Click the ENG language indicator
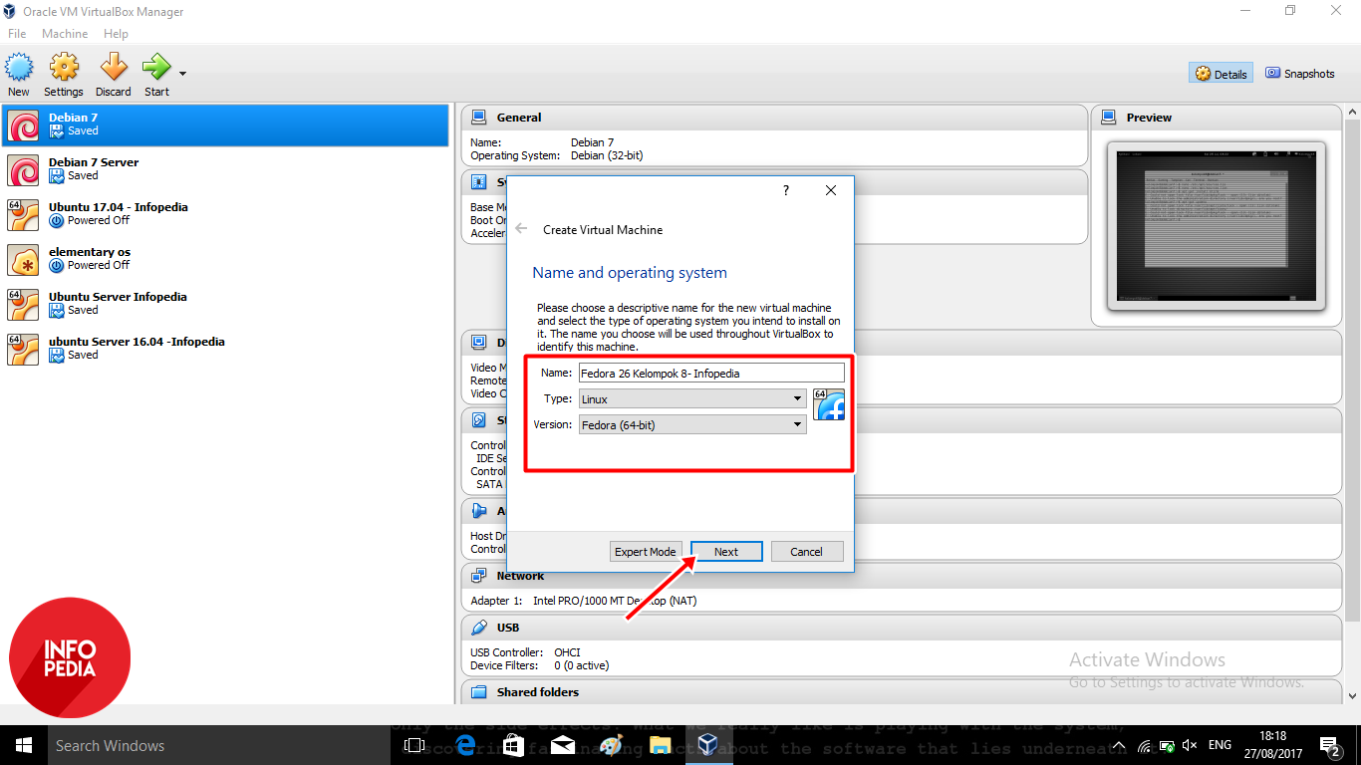The image size is (1361, 765). (x=1221, y=745)
